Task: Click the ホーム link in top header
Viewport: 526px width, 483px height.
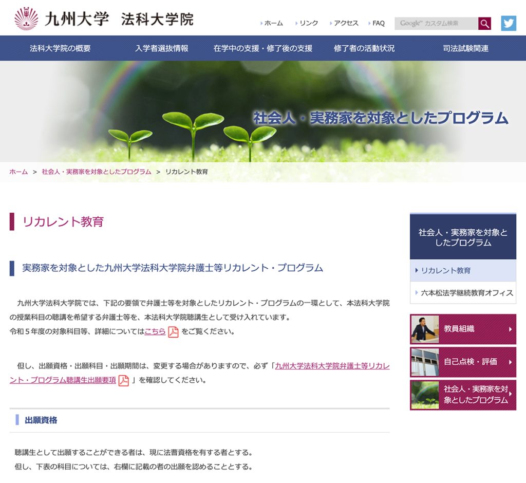Action: [273, 23]
